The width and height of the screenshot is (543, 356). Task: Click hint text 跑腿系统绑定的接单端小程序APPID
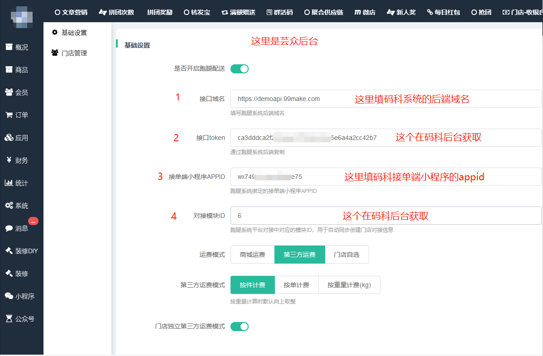coord(274,191)
